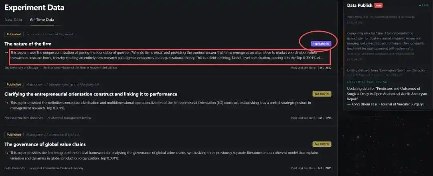Click the Published badge on the first paper

(14, 34)
